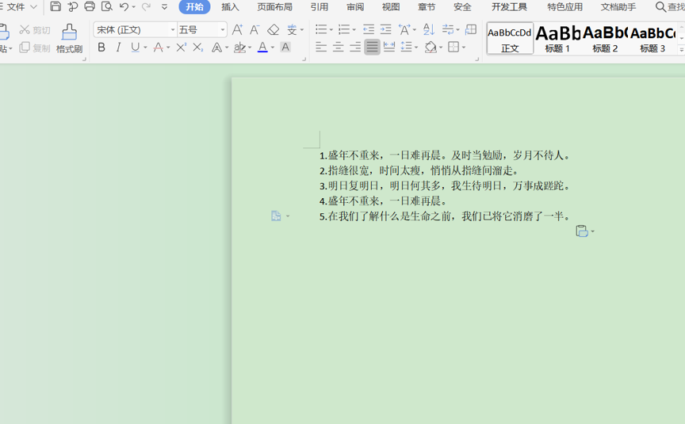Open Print Preview from quick toolbar
685x424 pixels.
106,6
